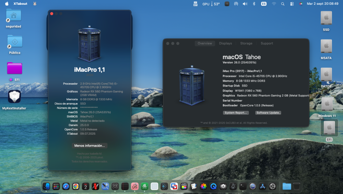Open Calendar from the Dock

click(85, 186)
